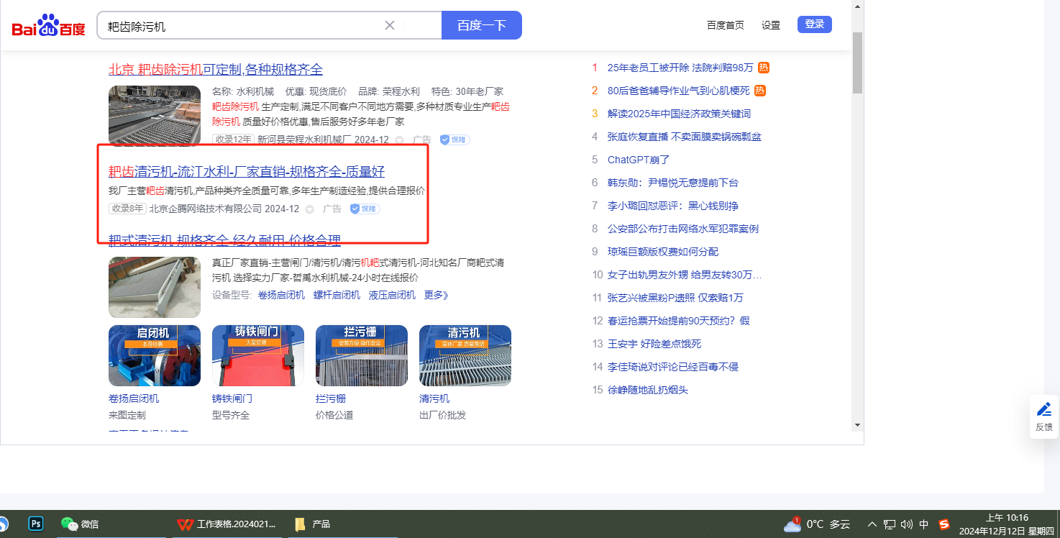This screenshot has width=1060, height=538.
Task: Switch to WPS 工作表格 taskbar window
Action: tap(227, 524)
